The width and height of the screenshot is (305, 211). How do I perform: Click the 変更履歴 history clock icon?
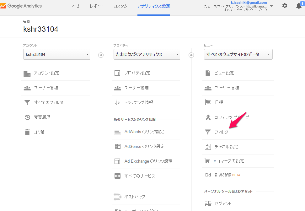[27, 117]
